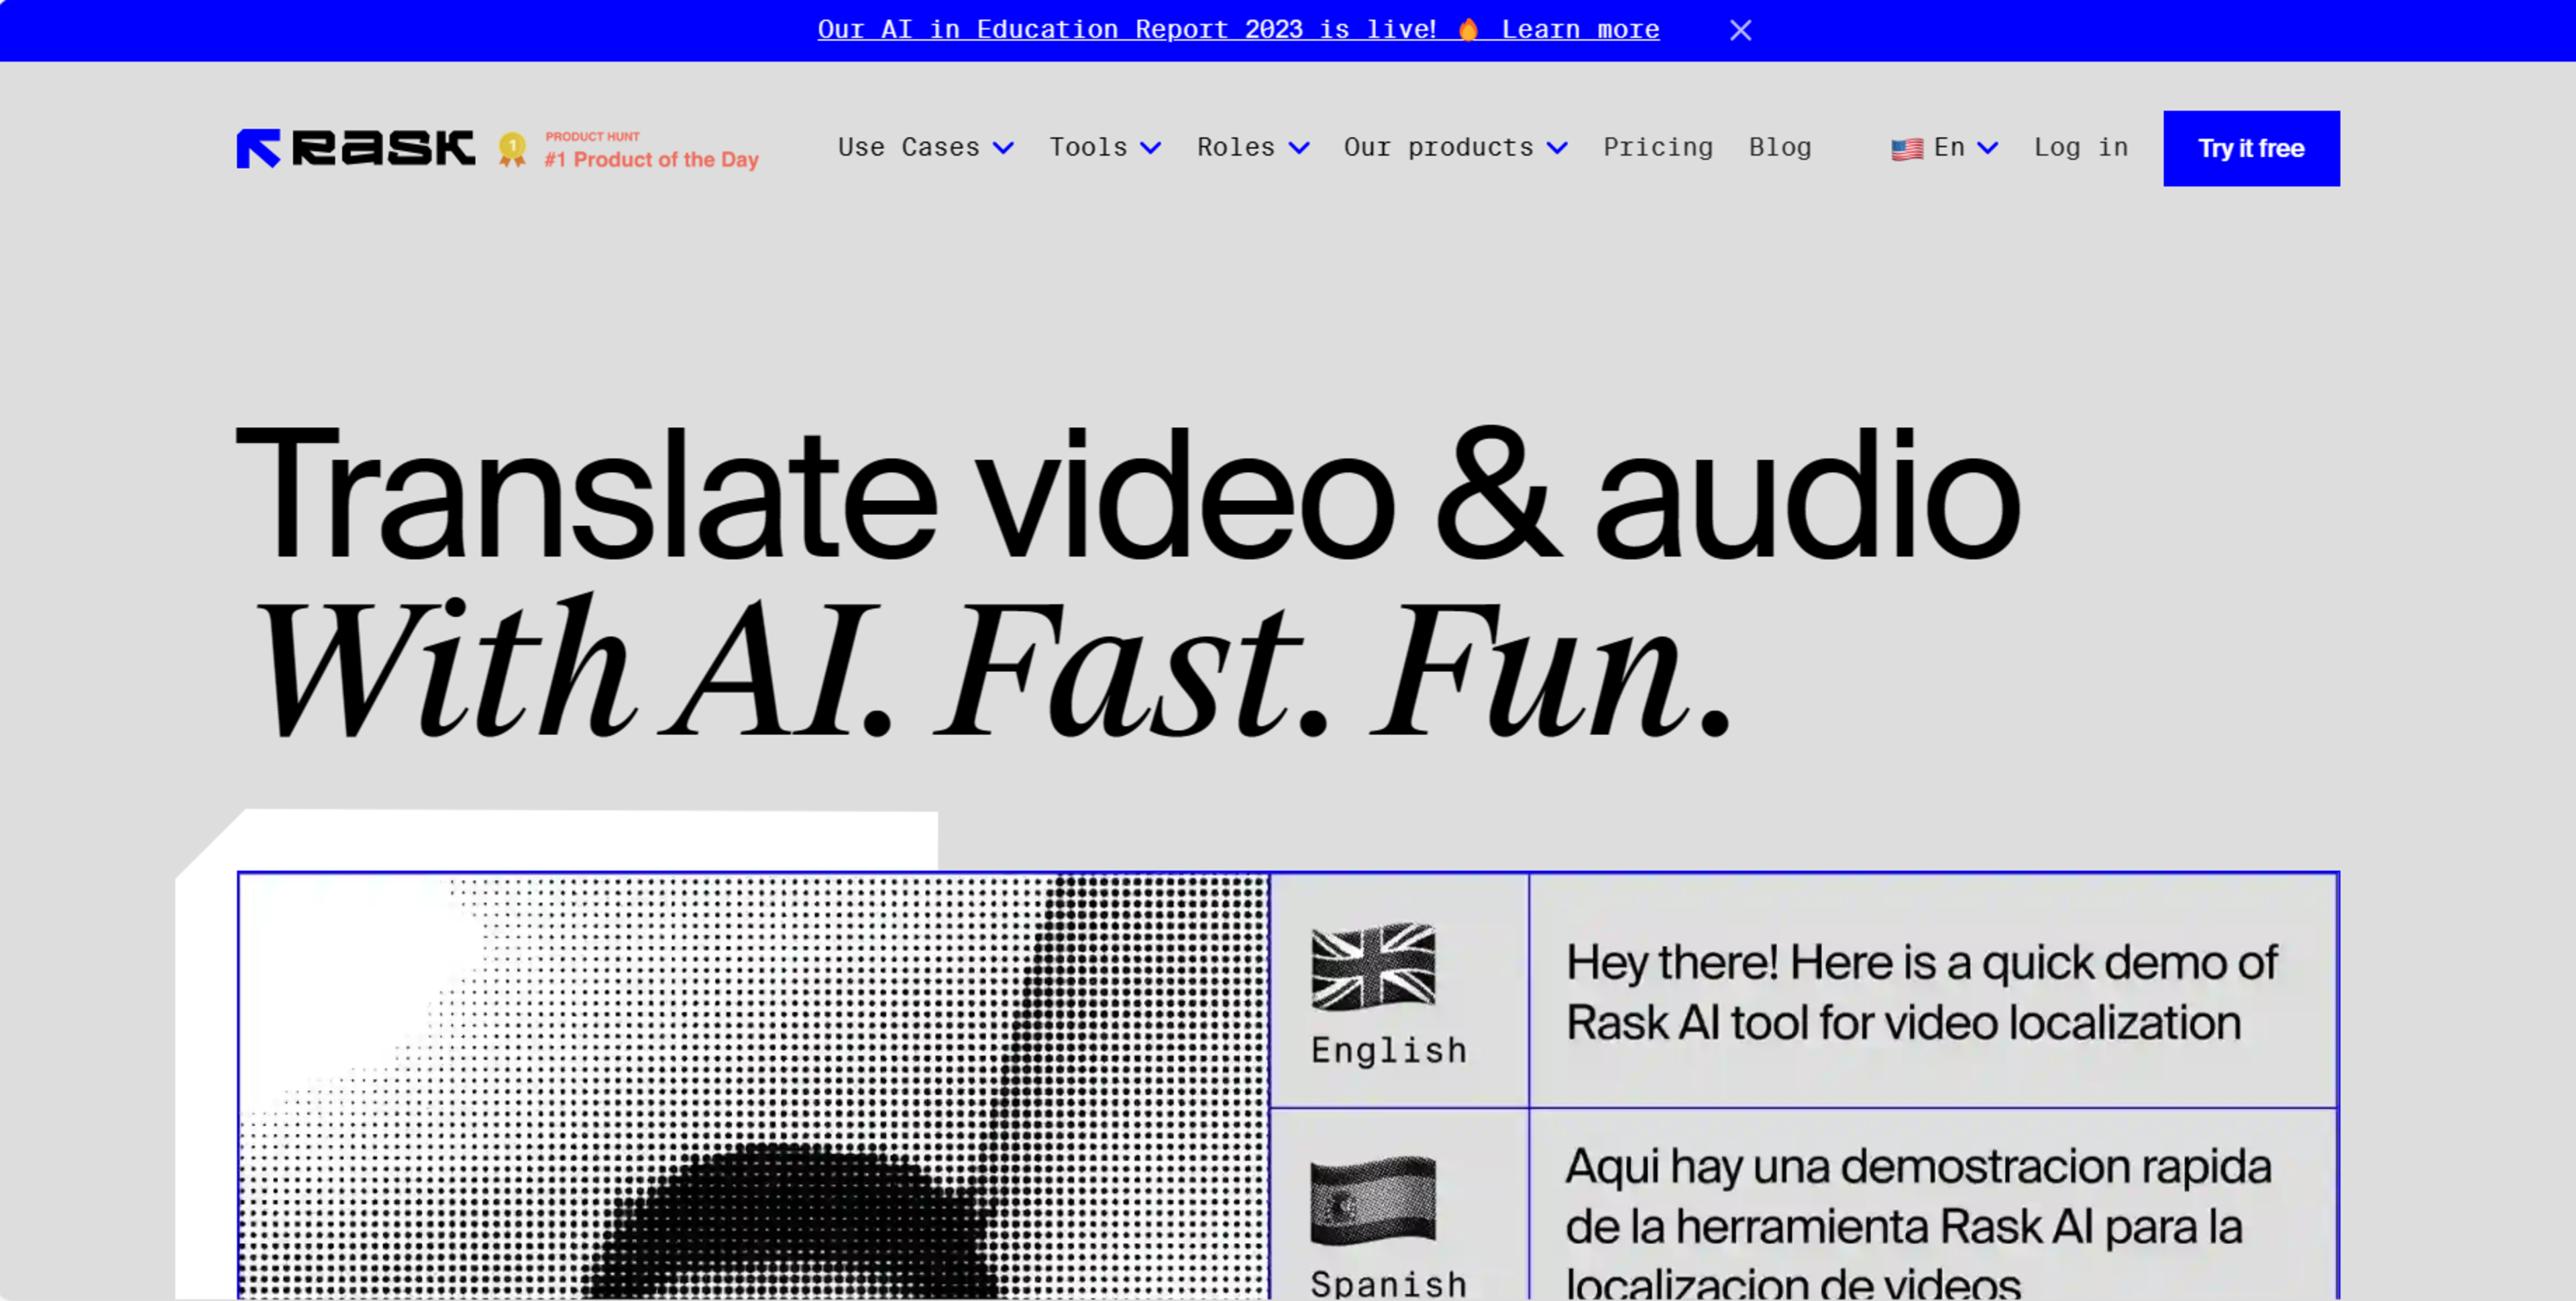Viewport: 2576px width, 1301px height.
Task: Click the Product Hunt medal icon
Action: click(x=512, y=149)
